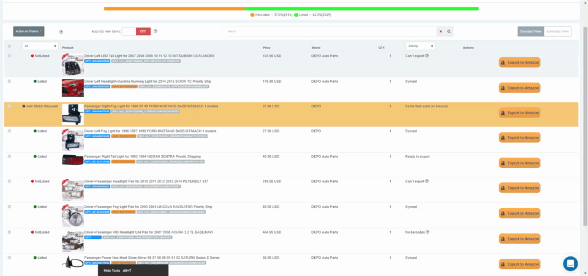Open the Activity filter dropdown
Screen dimensions: 588x276
[420, 46]
